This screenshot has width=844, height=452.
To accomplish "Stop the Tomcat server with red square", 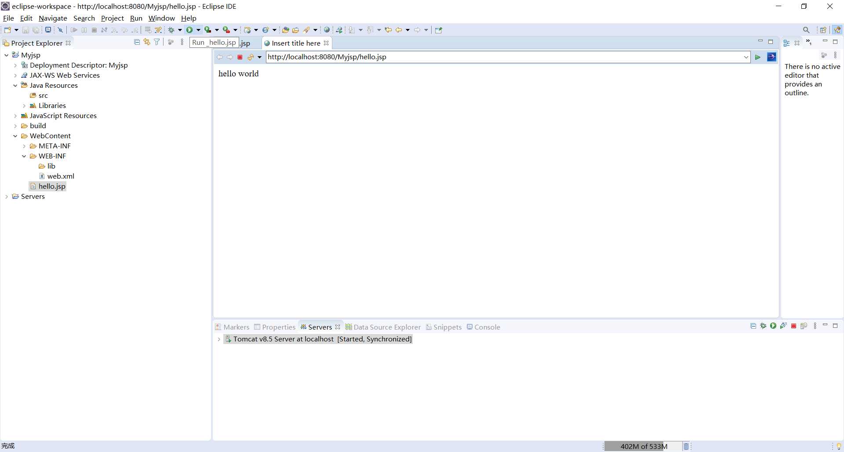I will (x=793, y=326).
